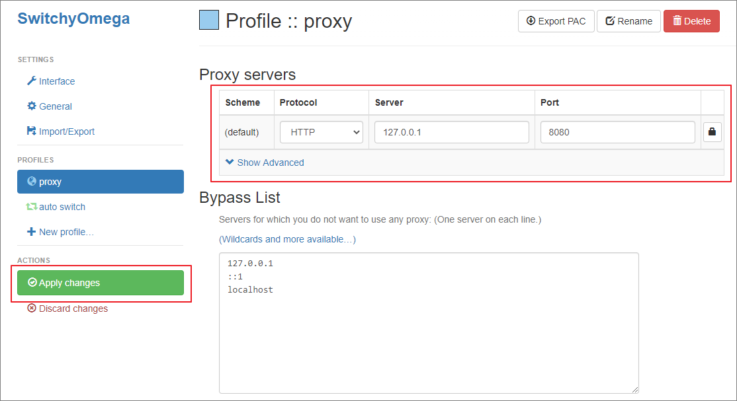This screenshot has width=737, height=401.
Task: Expand Show Advanced options
Action: point(265,163)
